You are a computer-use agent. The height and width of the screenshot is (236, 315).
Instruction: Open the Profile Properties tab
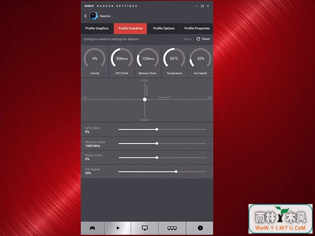click(x=197, y=29)
